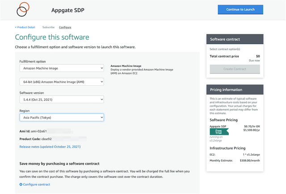Click the Free Trial badge

(219, 132)
